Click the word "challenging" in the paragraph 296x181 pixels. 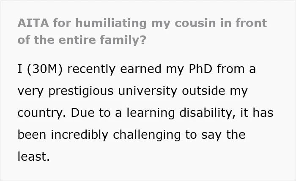pyautogui.click(x=147, y=135)
